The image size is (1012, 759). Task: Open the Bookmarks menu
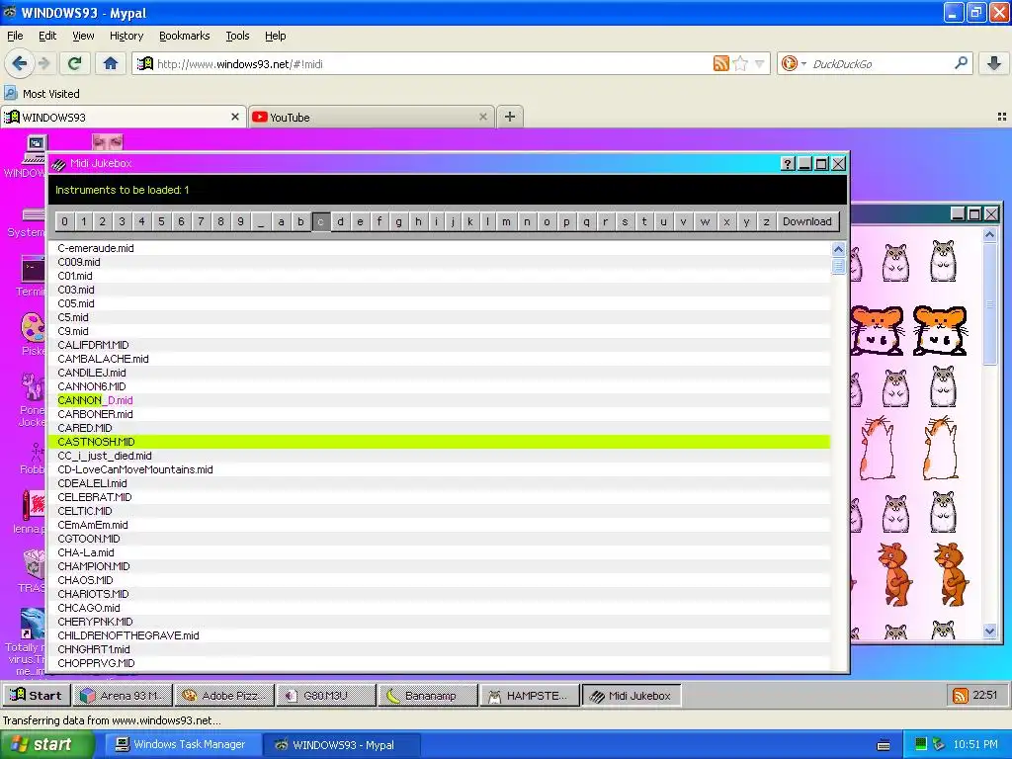point(185,36)
